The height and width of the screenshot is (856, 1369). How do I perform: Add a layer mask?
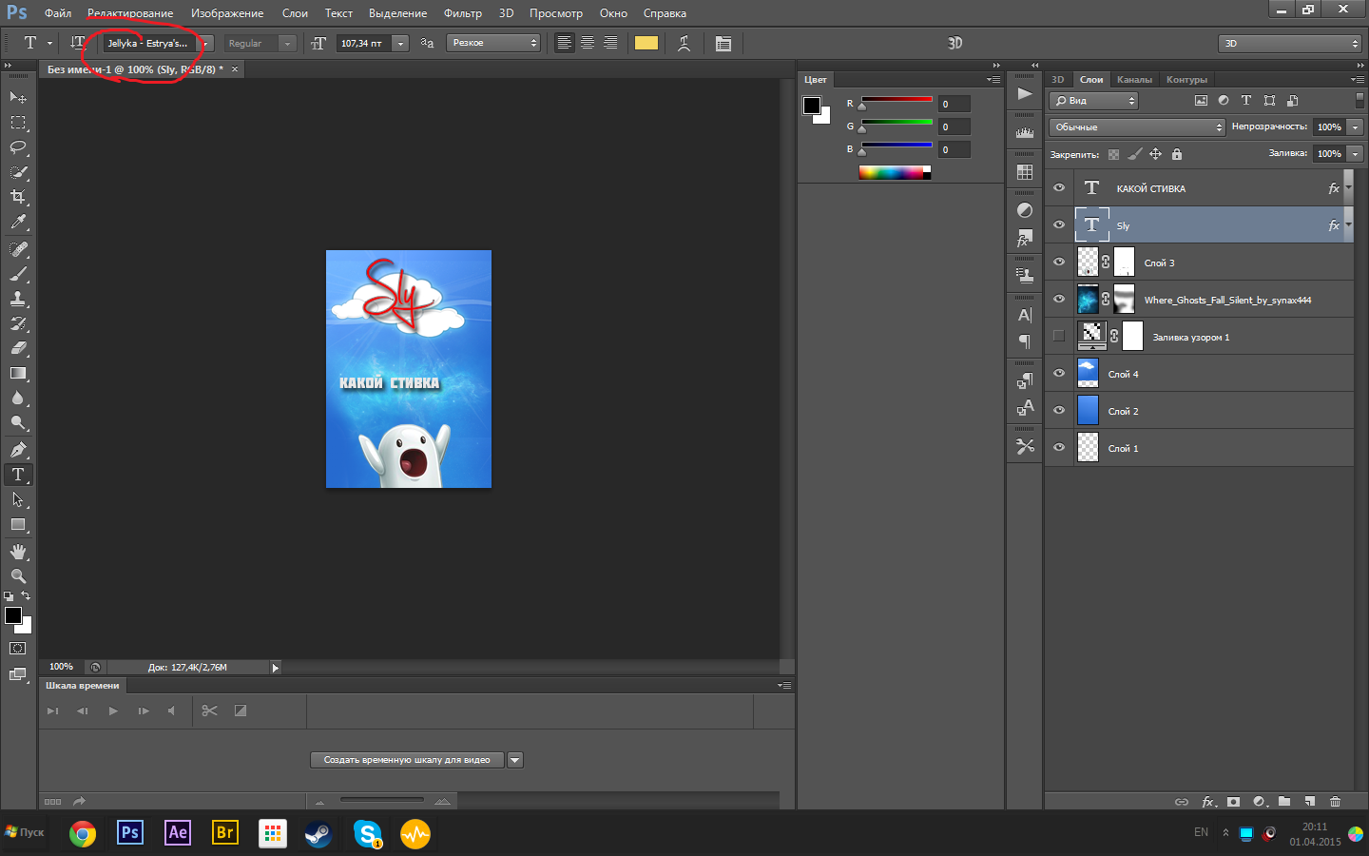[1233, 802]
